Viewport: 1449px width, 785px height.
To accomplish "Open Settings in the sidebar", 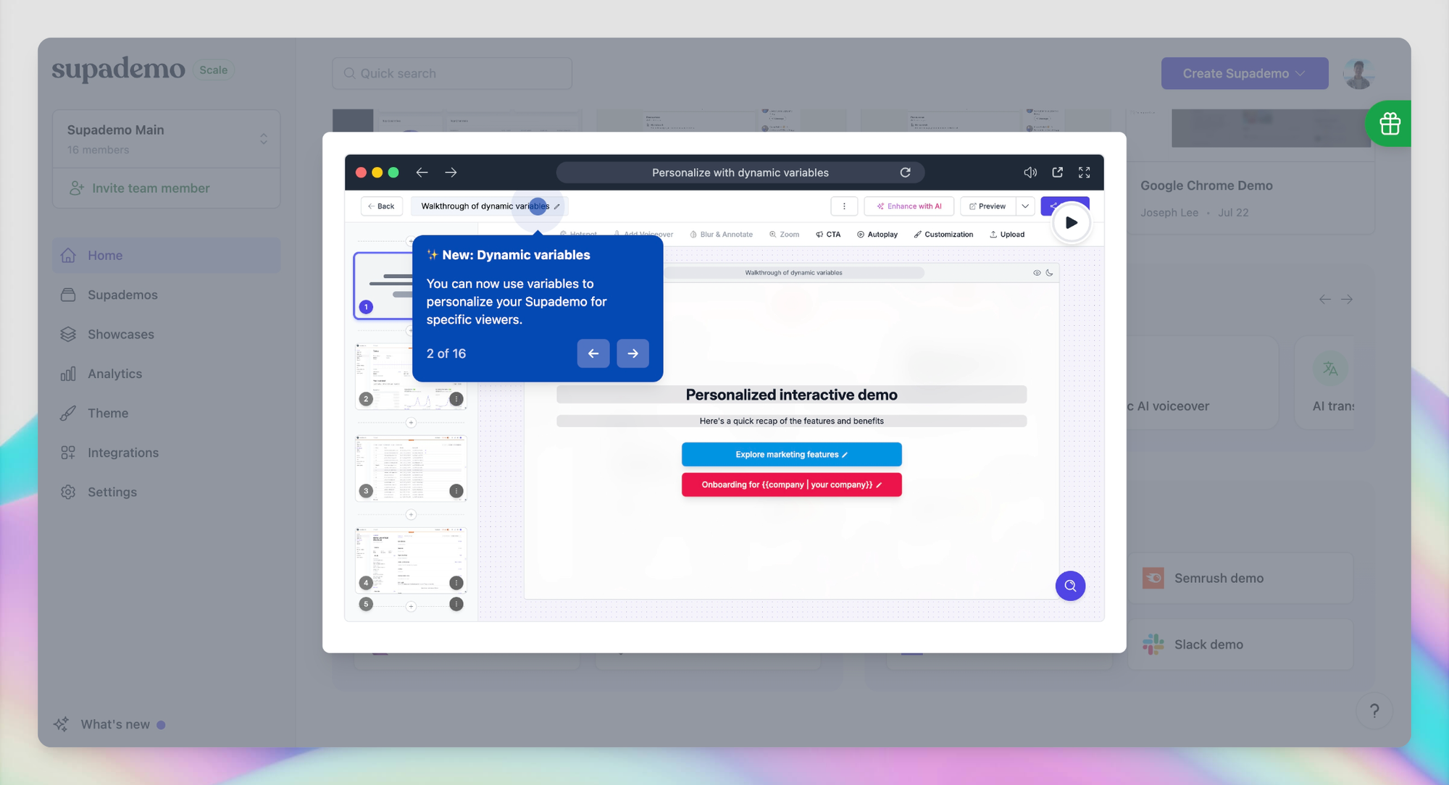I will (166, 492).
